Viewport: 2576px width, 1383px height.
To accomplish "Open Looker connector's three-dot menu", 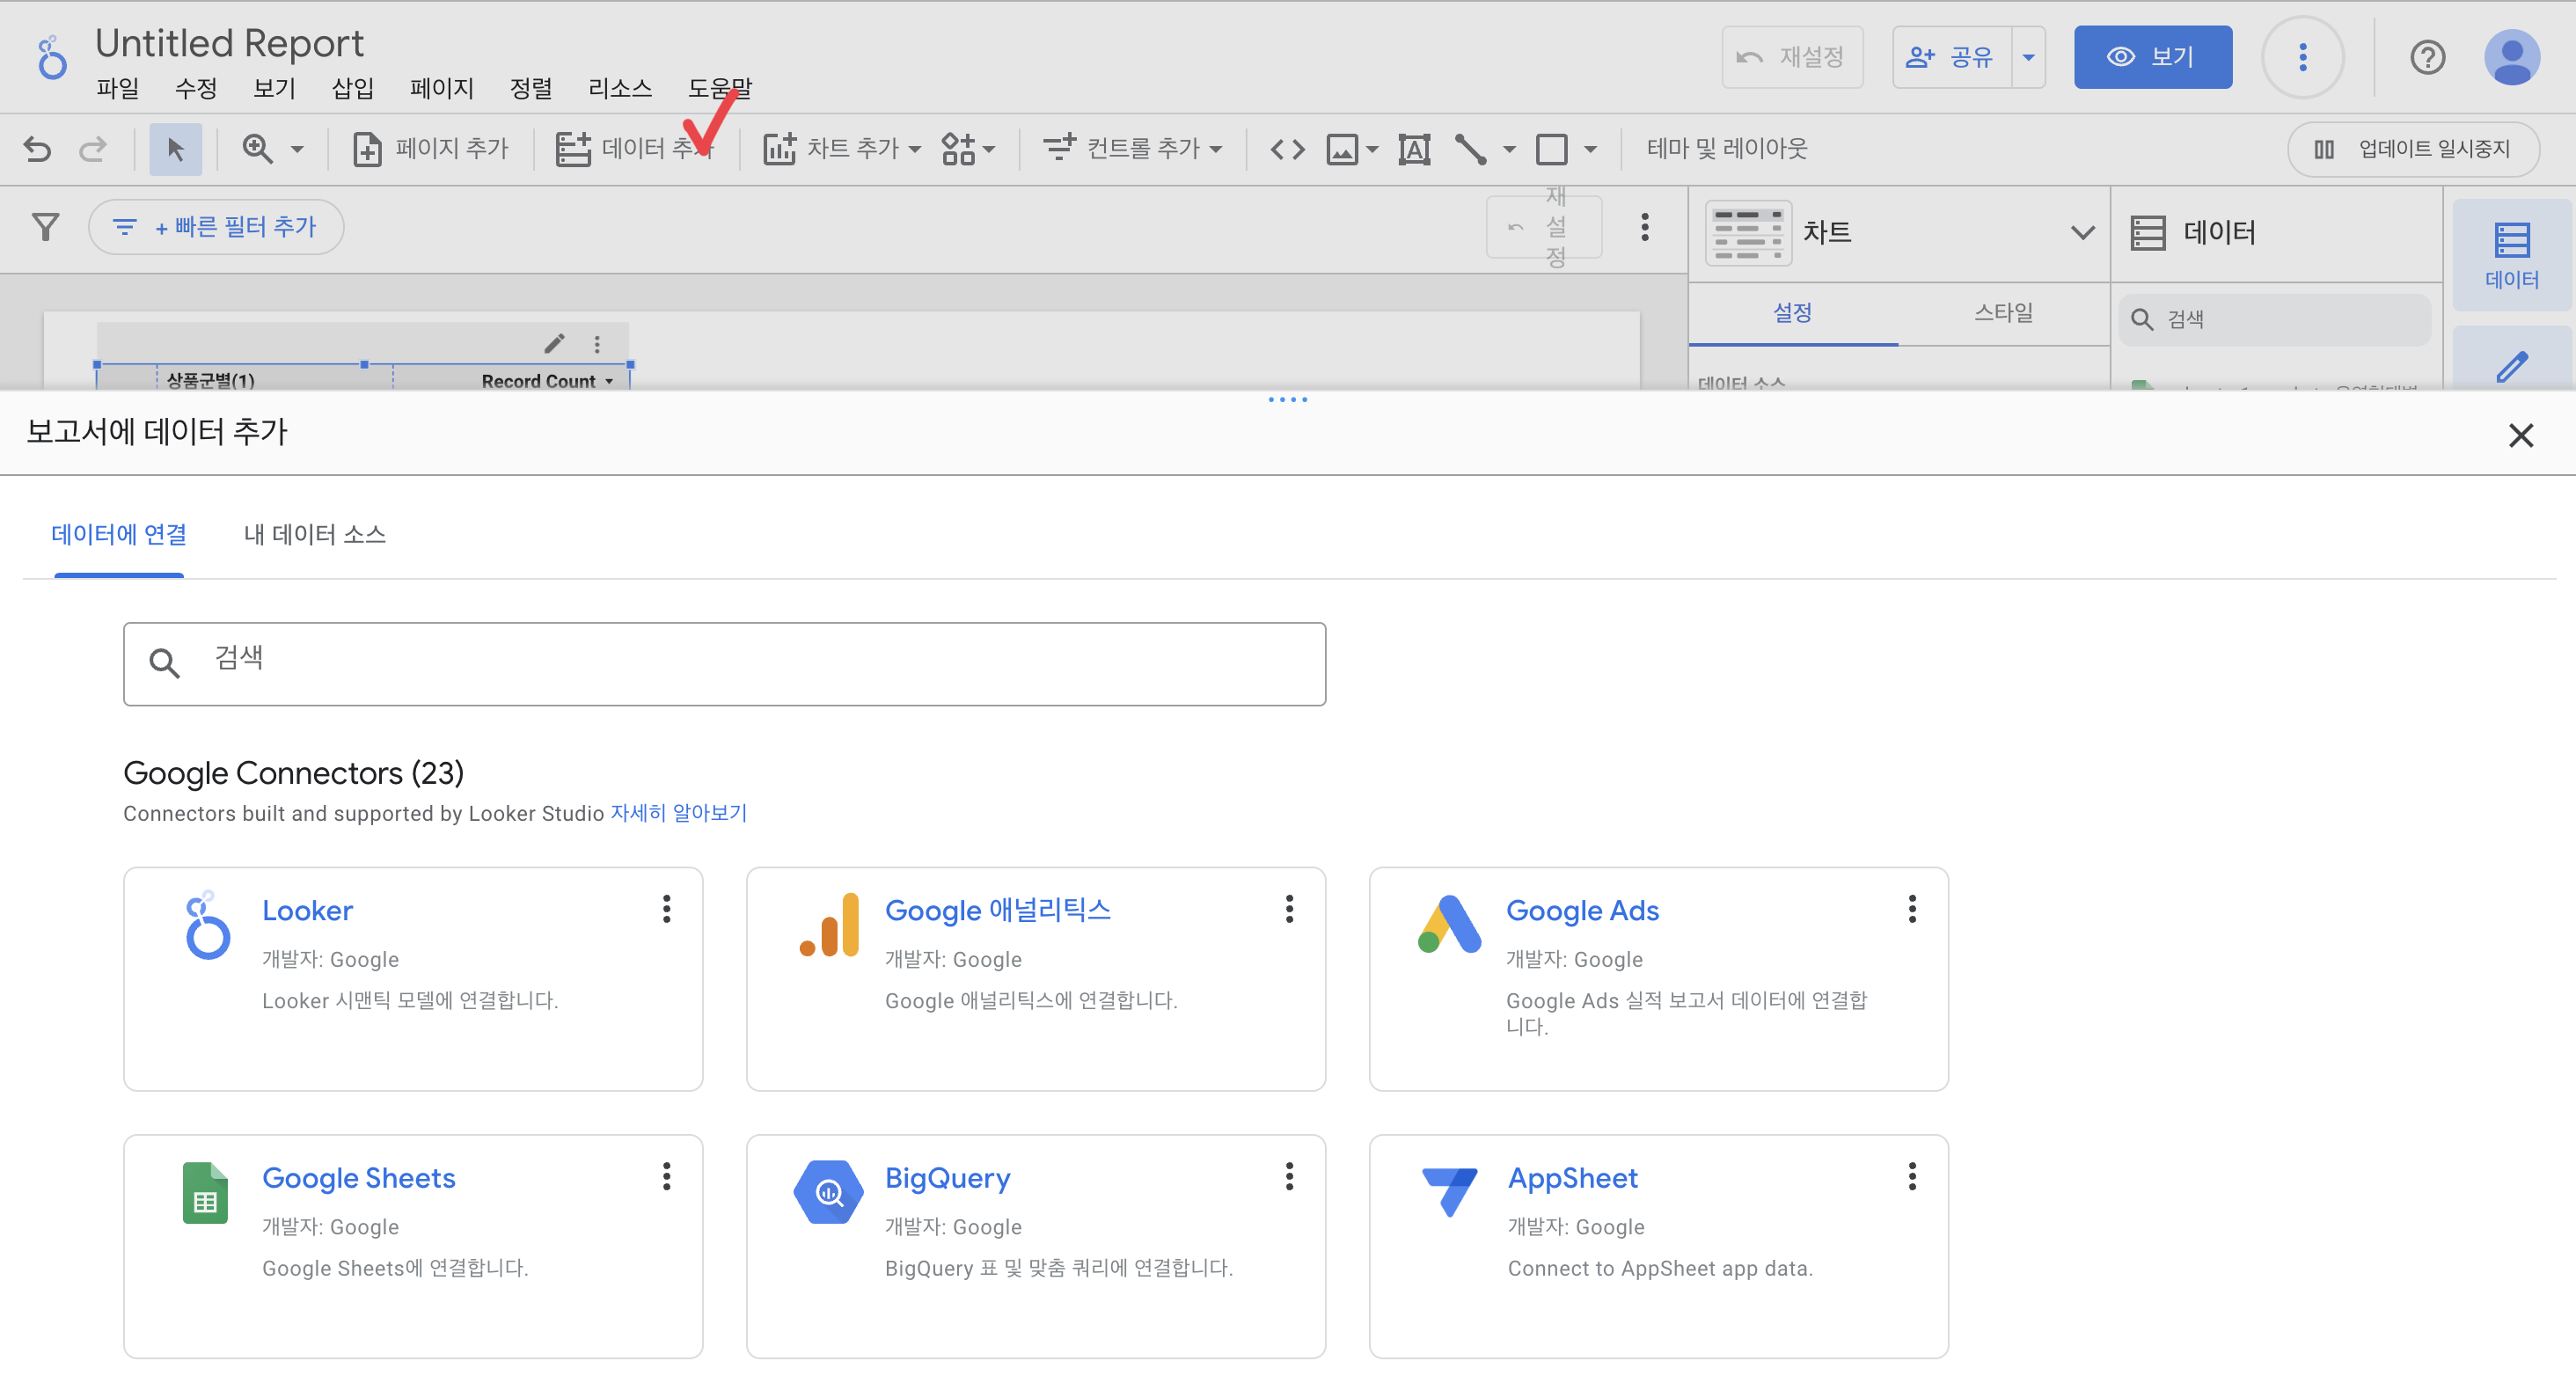I will (666, 909).
